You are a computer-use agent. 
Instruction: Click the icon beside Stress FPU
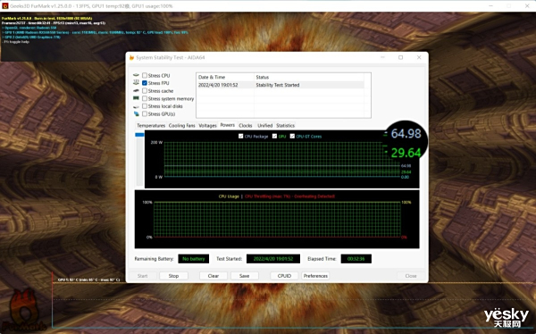pyautogui.click(x=136, y=83)
